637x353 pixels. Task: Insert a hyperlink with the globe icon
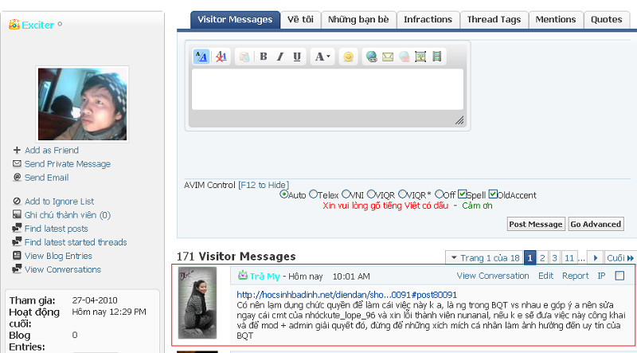point(371,57)
